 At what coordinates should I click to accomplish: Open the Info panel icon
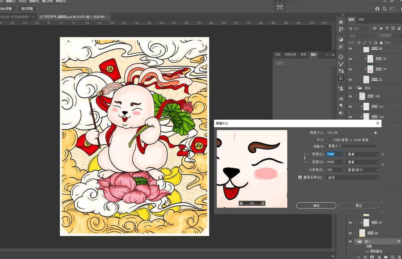point(341,57)
